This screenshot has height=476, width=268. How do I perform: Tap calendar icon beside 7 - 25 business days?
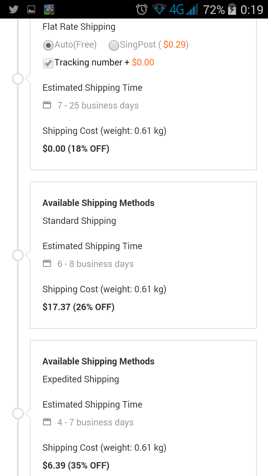tap(47, 105)
